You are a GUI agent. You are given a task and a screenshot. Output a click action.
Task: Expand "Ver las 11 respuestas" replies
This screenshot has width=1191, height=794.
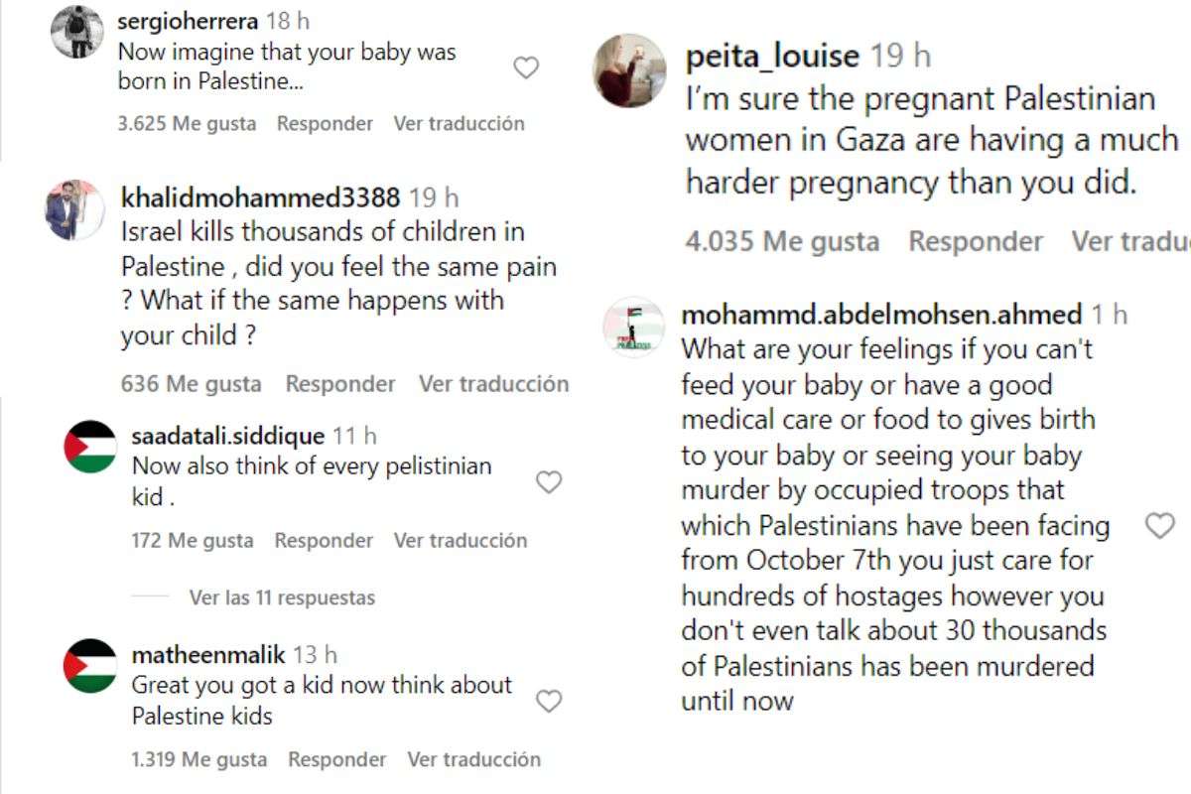tap(282, 598)
